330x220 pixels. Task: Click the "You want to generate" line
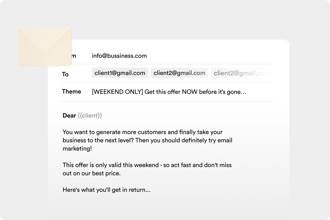coord(142,132)
